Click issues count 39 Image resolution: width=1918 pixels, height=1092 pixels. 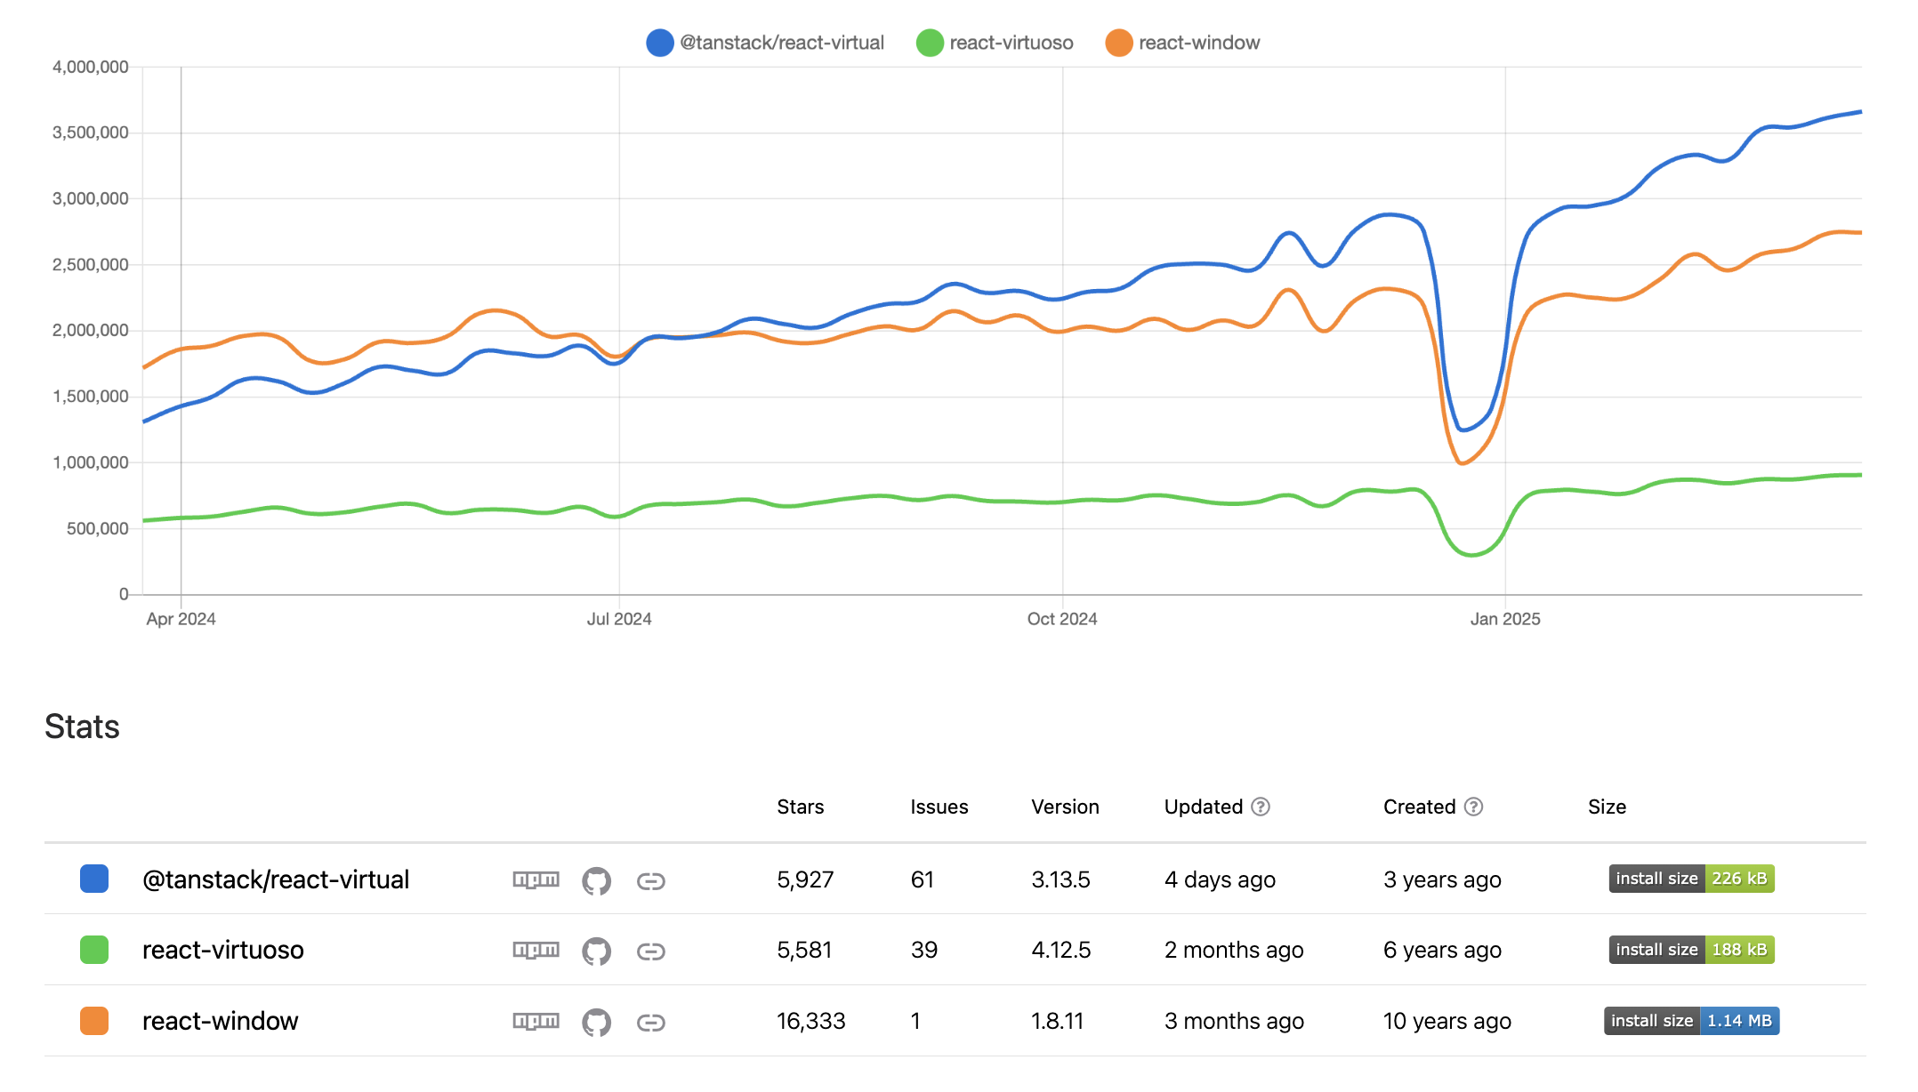coord(924,950)
